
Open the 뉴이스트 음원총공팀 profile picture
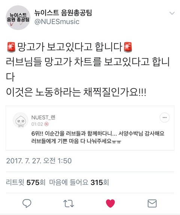point(18,18)
